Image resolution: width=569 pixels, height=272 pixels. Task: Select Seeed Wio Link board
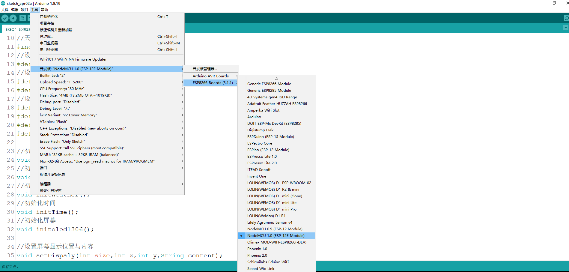tap(276, 269)
